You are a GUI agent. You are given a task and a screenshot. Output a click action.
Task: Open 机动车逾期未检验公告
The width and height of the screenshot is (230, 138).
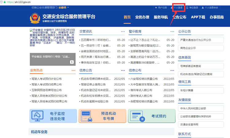(x=95, y=101)
